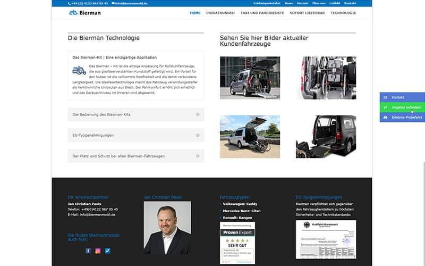
Task: Open grey van with ramp thumbnail
Action: click(x=250, y=78)
